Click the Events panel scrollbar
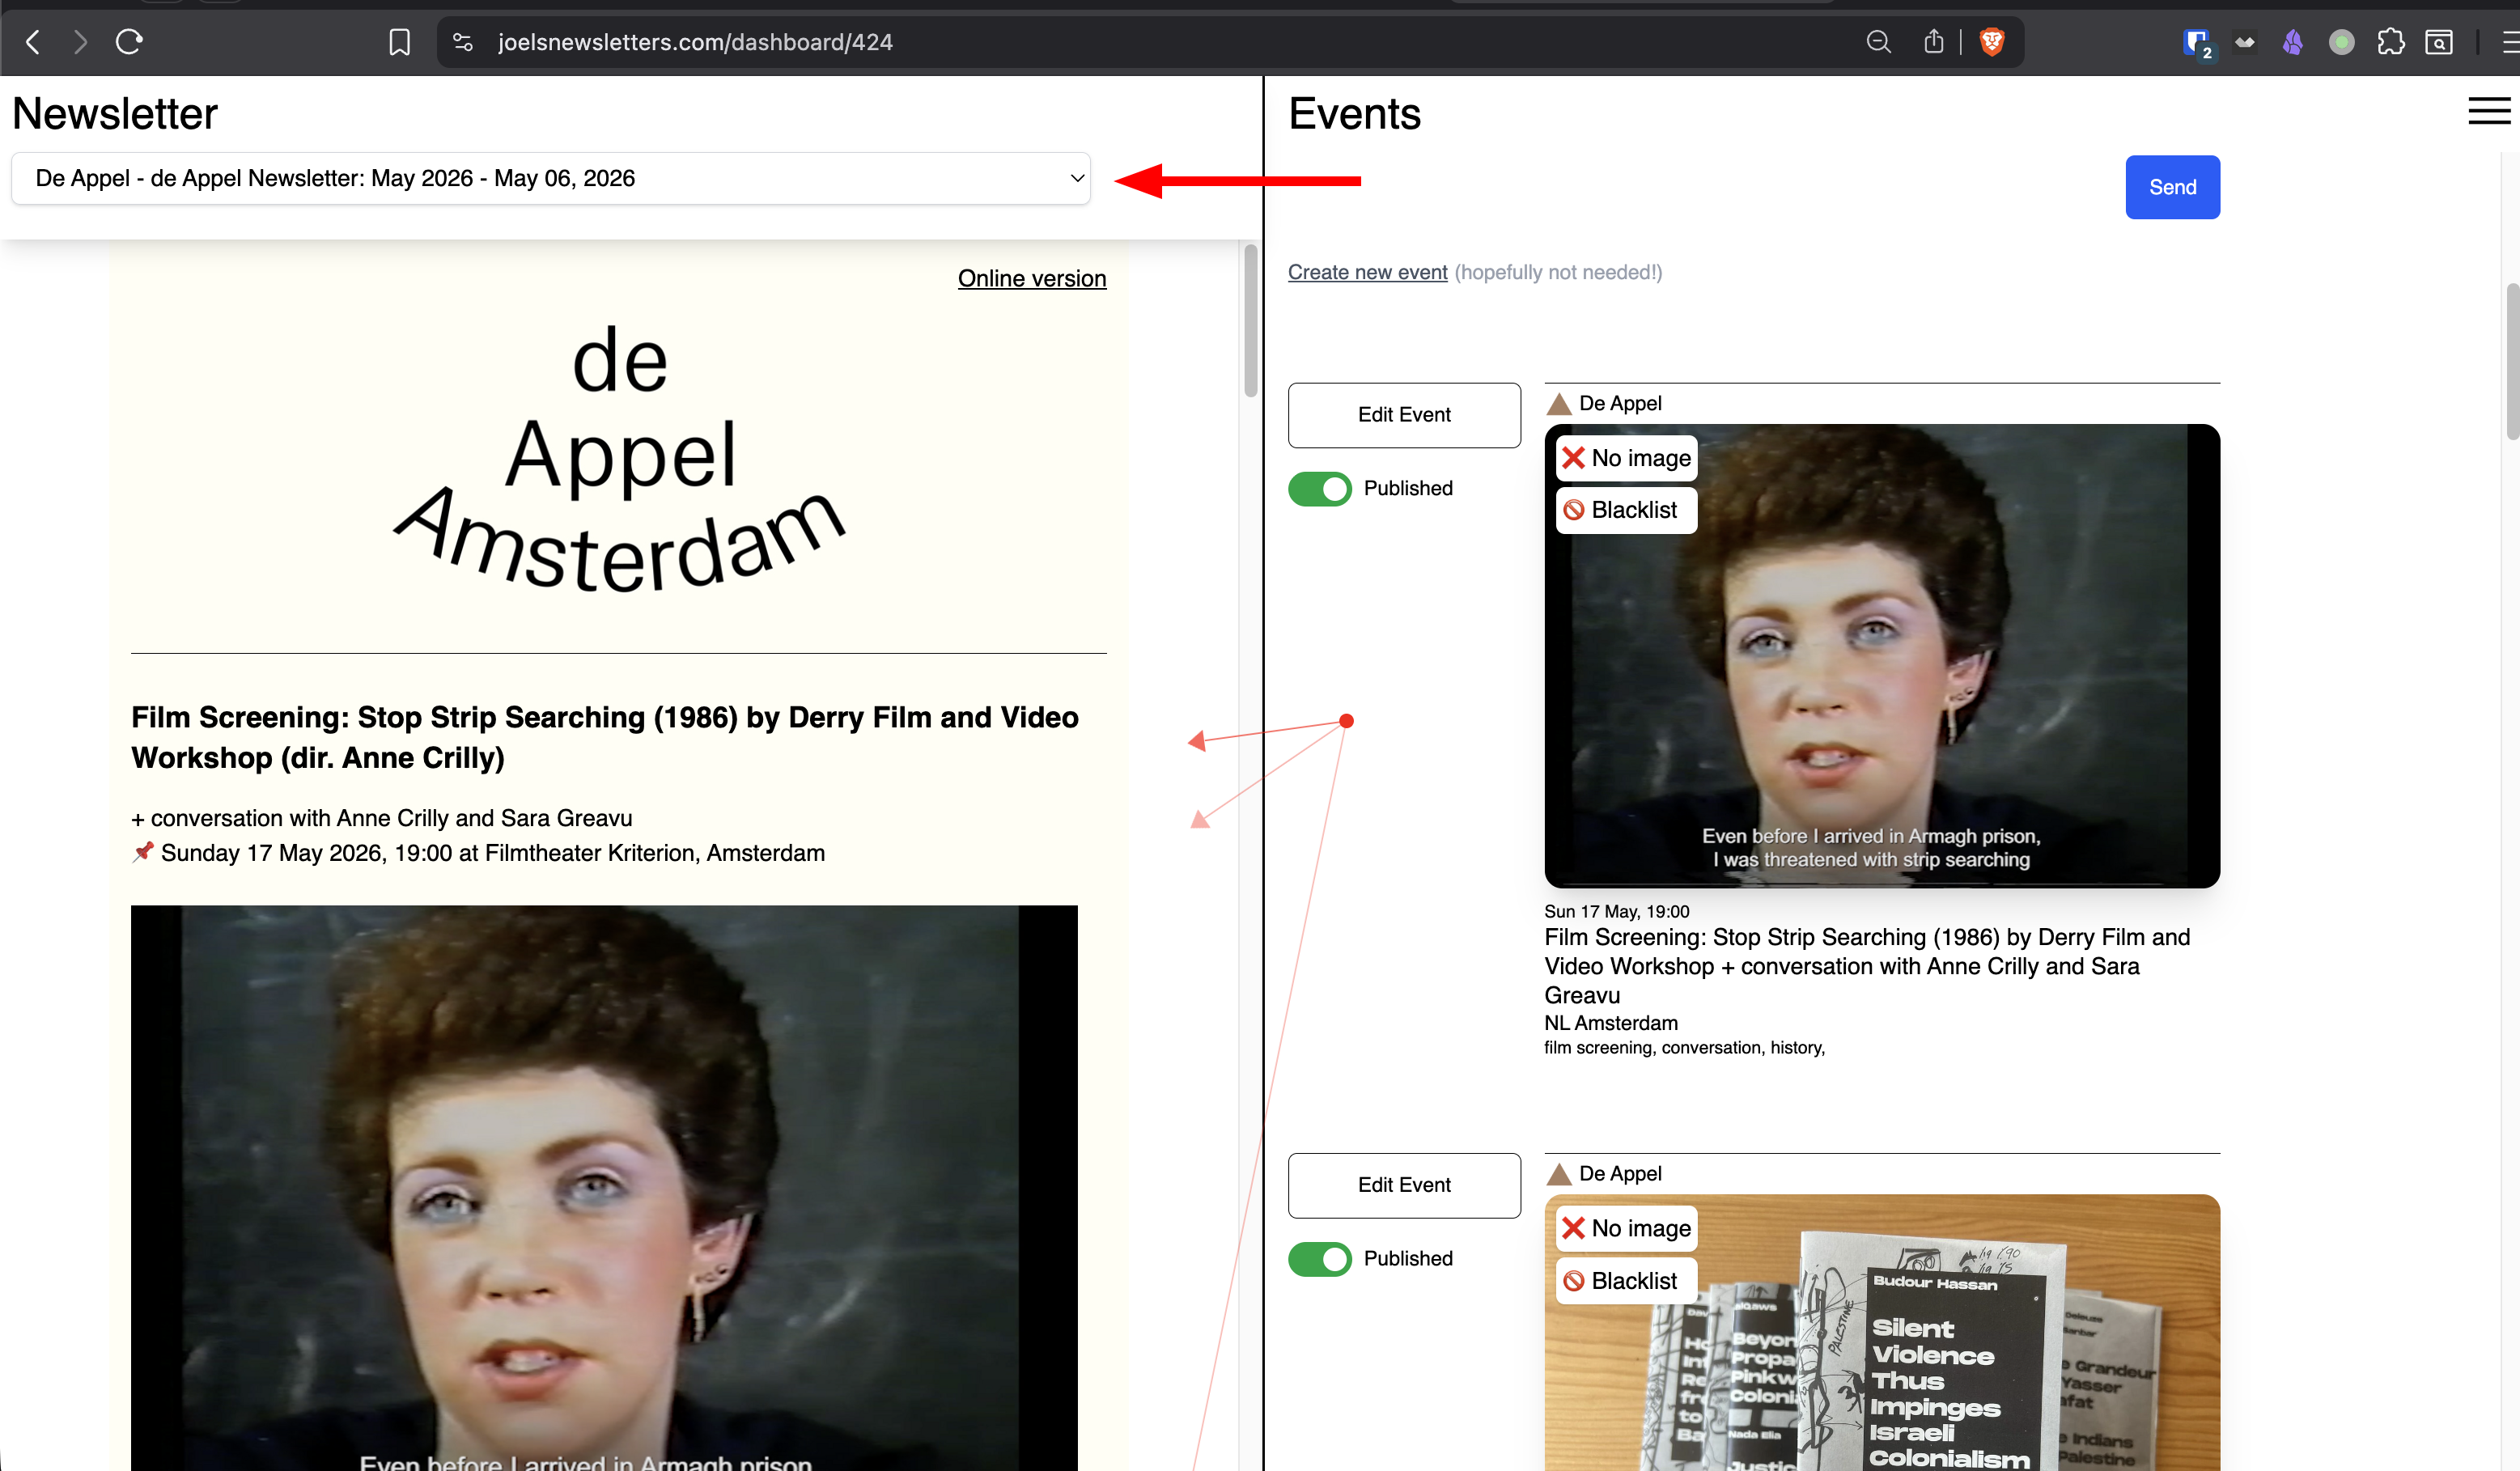 (2512, 360)
